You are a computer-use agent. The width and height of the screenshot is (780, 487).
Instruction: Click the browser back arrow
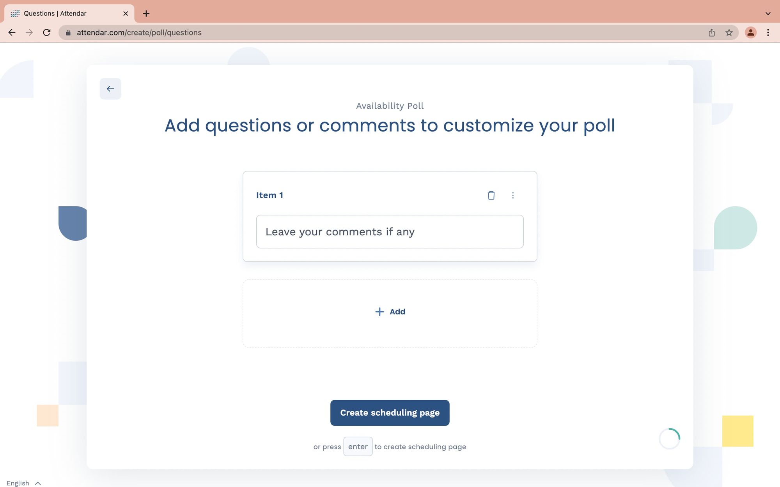tap(12, 33)
